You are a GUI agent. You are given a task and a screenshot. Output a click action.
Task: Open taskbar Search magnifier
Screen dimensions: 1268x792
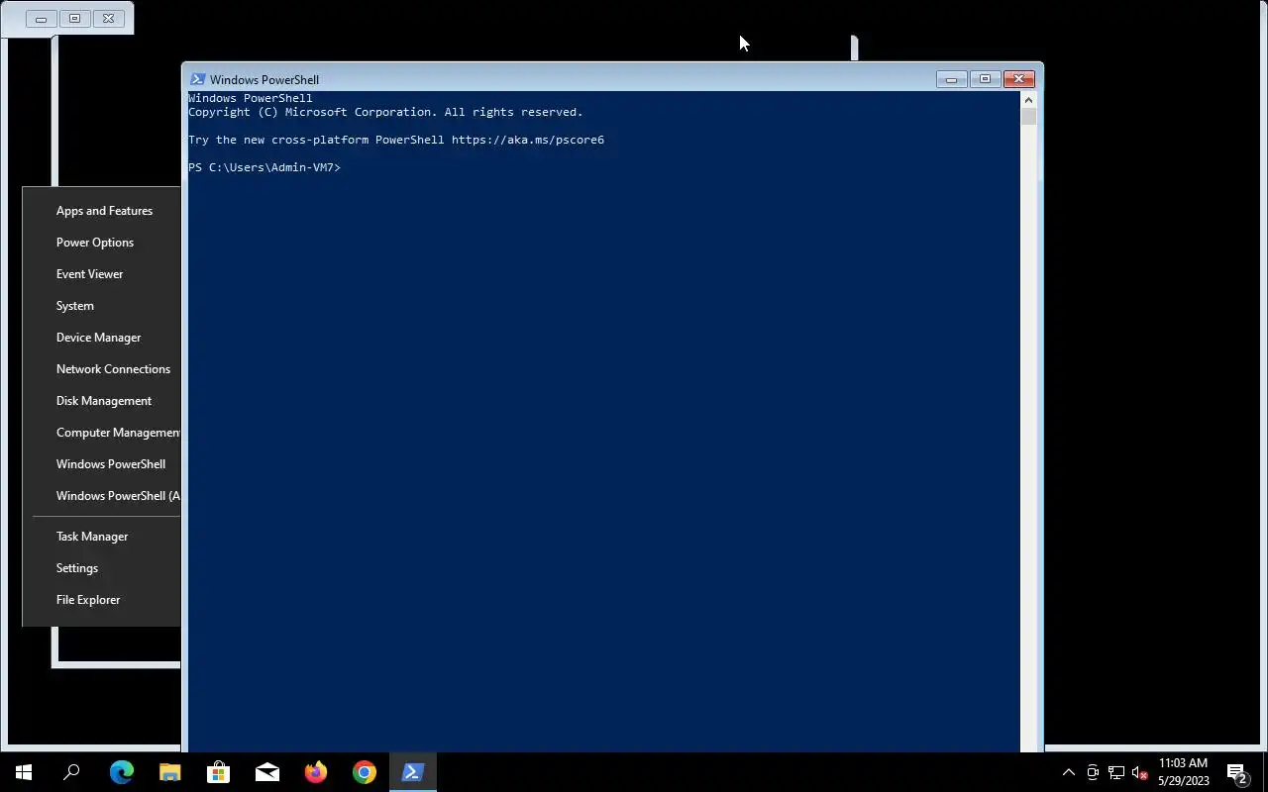pos(71,772)
